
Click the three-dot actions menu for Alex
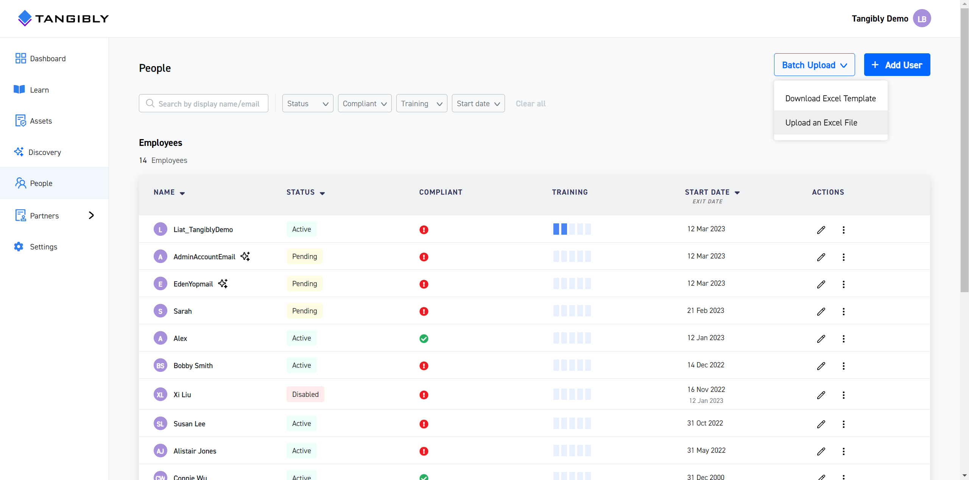844,339
